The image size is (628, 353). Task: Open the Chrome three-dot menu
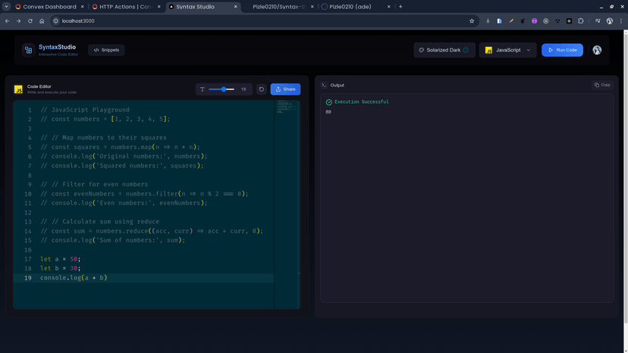[621, 20]
